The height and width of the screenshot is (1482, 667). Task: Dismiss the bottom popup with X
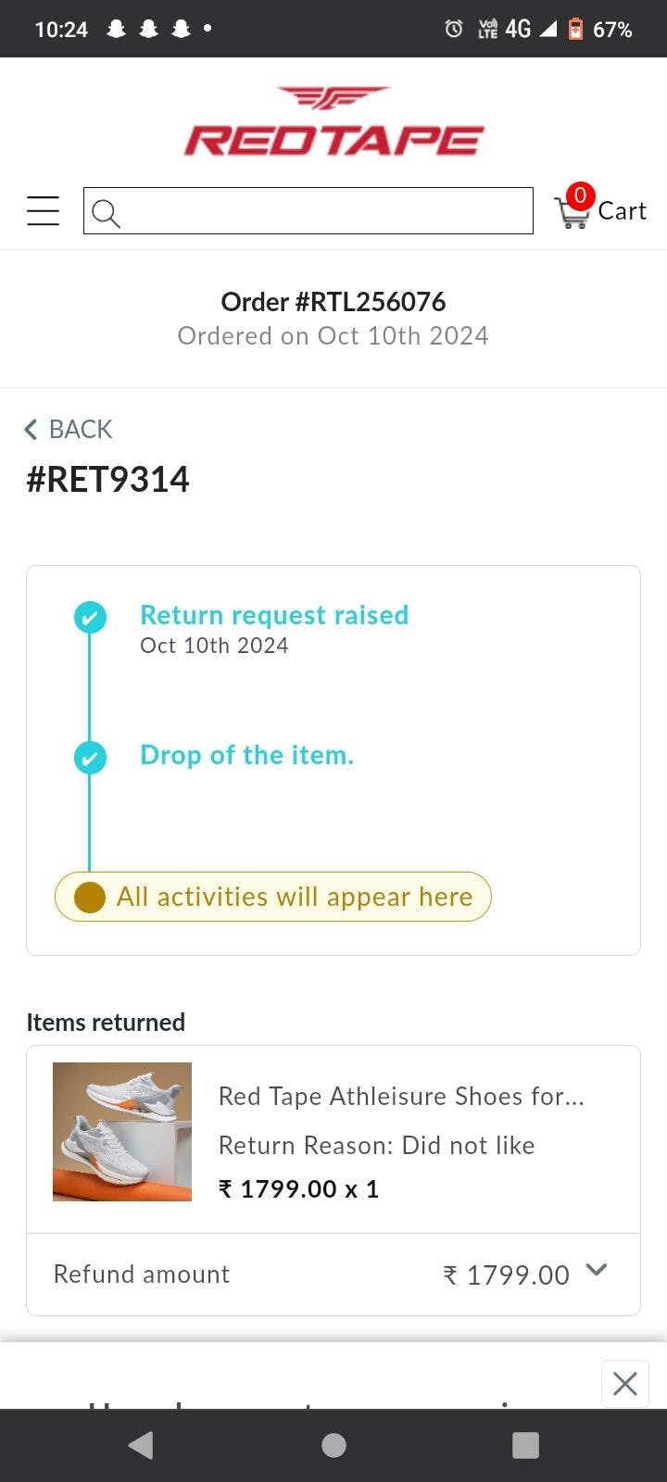pyautogui.click(x=625, y=1384)
